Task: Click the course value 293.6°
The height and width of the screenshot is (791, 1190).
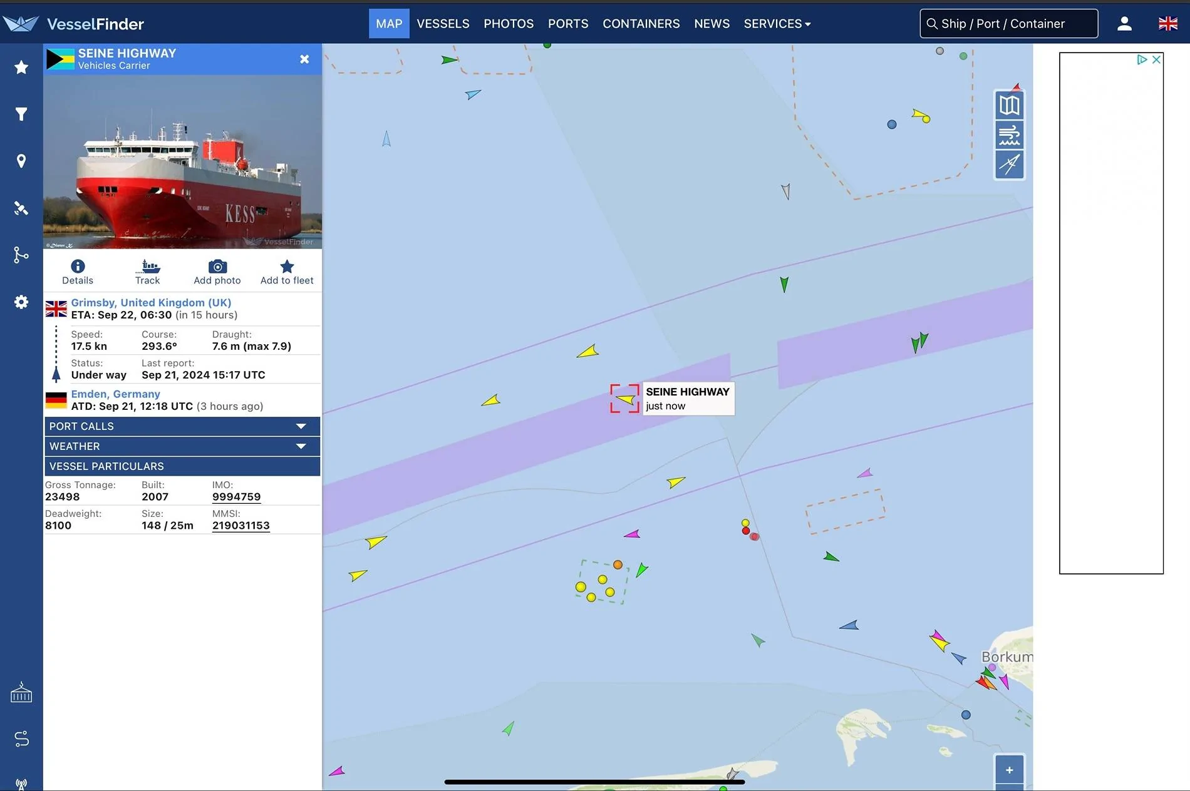Action: point(159,347)
